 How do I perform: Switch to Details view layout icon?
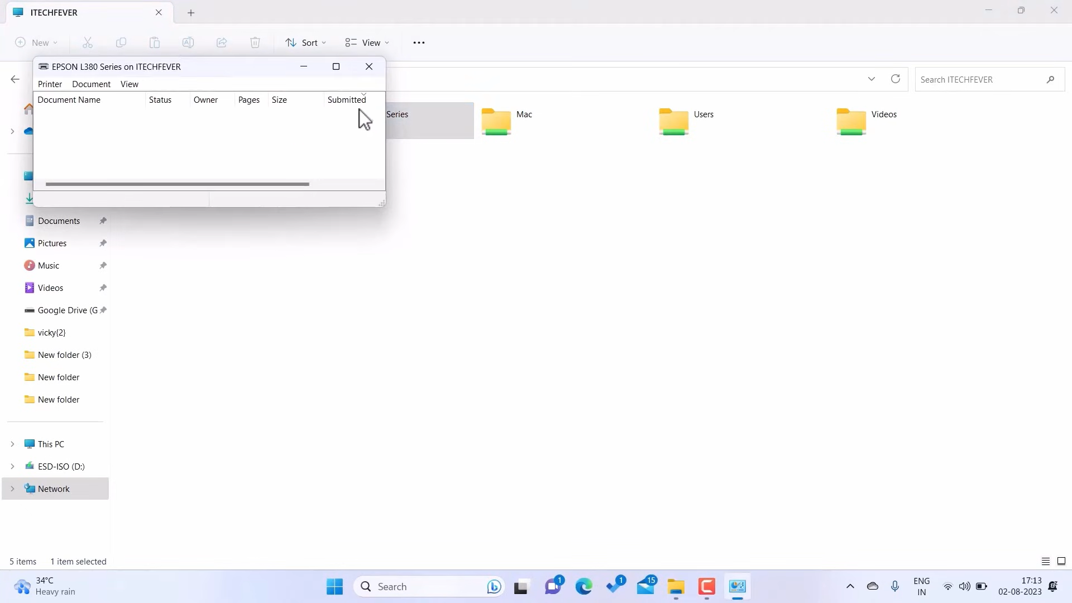point(1046,561)
